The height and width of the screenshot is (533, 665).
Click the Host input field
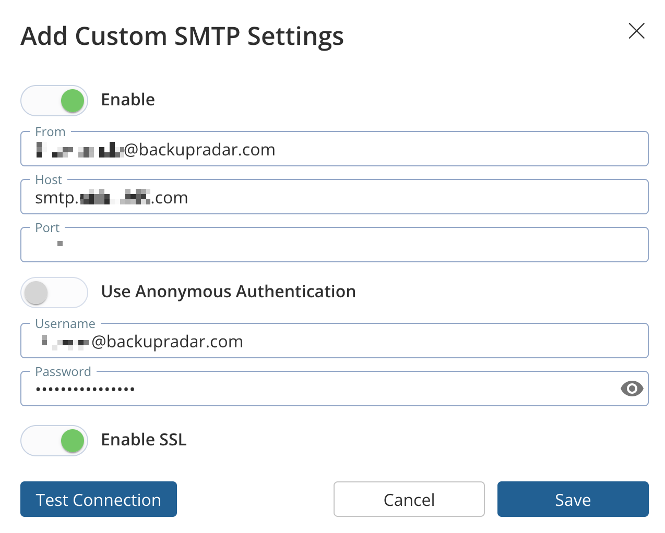point(335,197)
